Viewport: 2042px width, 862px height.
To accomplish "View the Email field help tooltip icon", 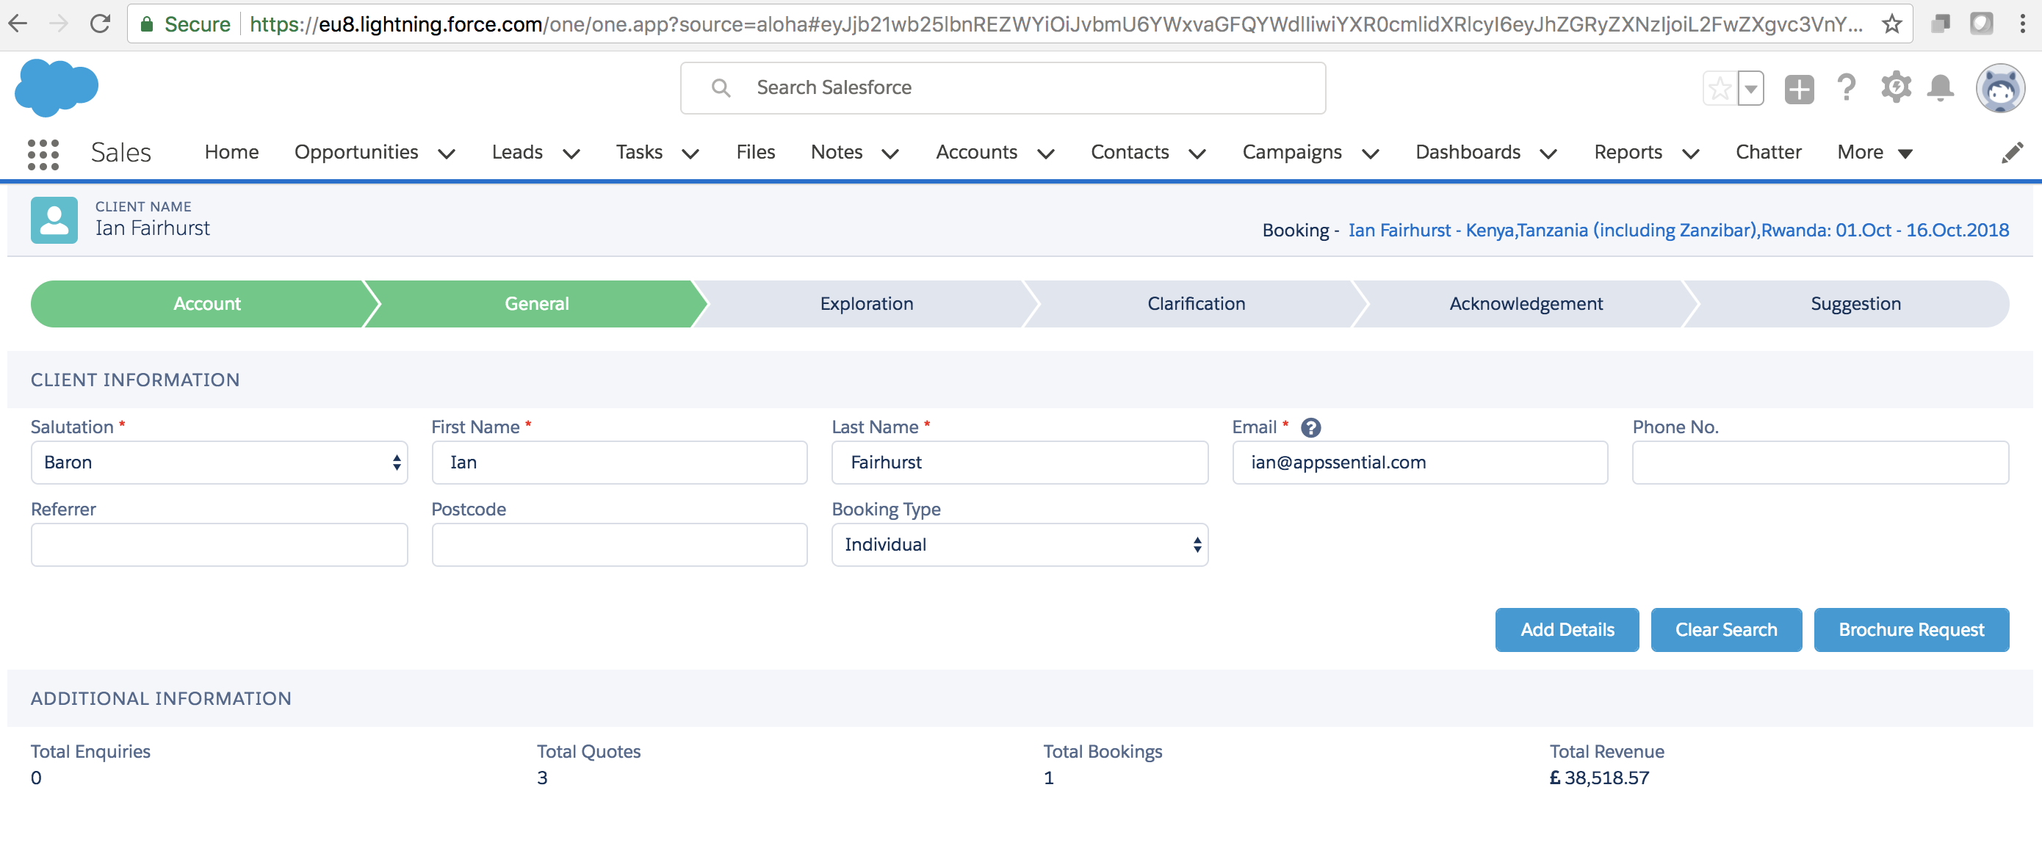I will (1311, 427).
